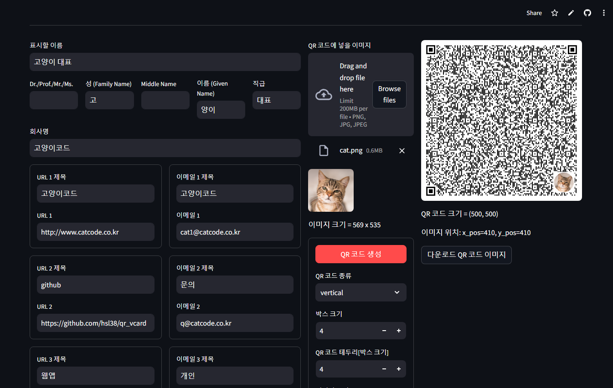
Task: Click the 이메일 2 제목 field 문의
Action: coord(235,285)
